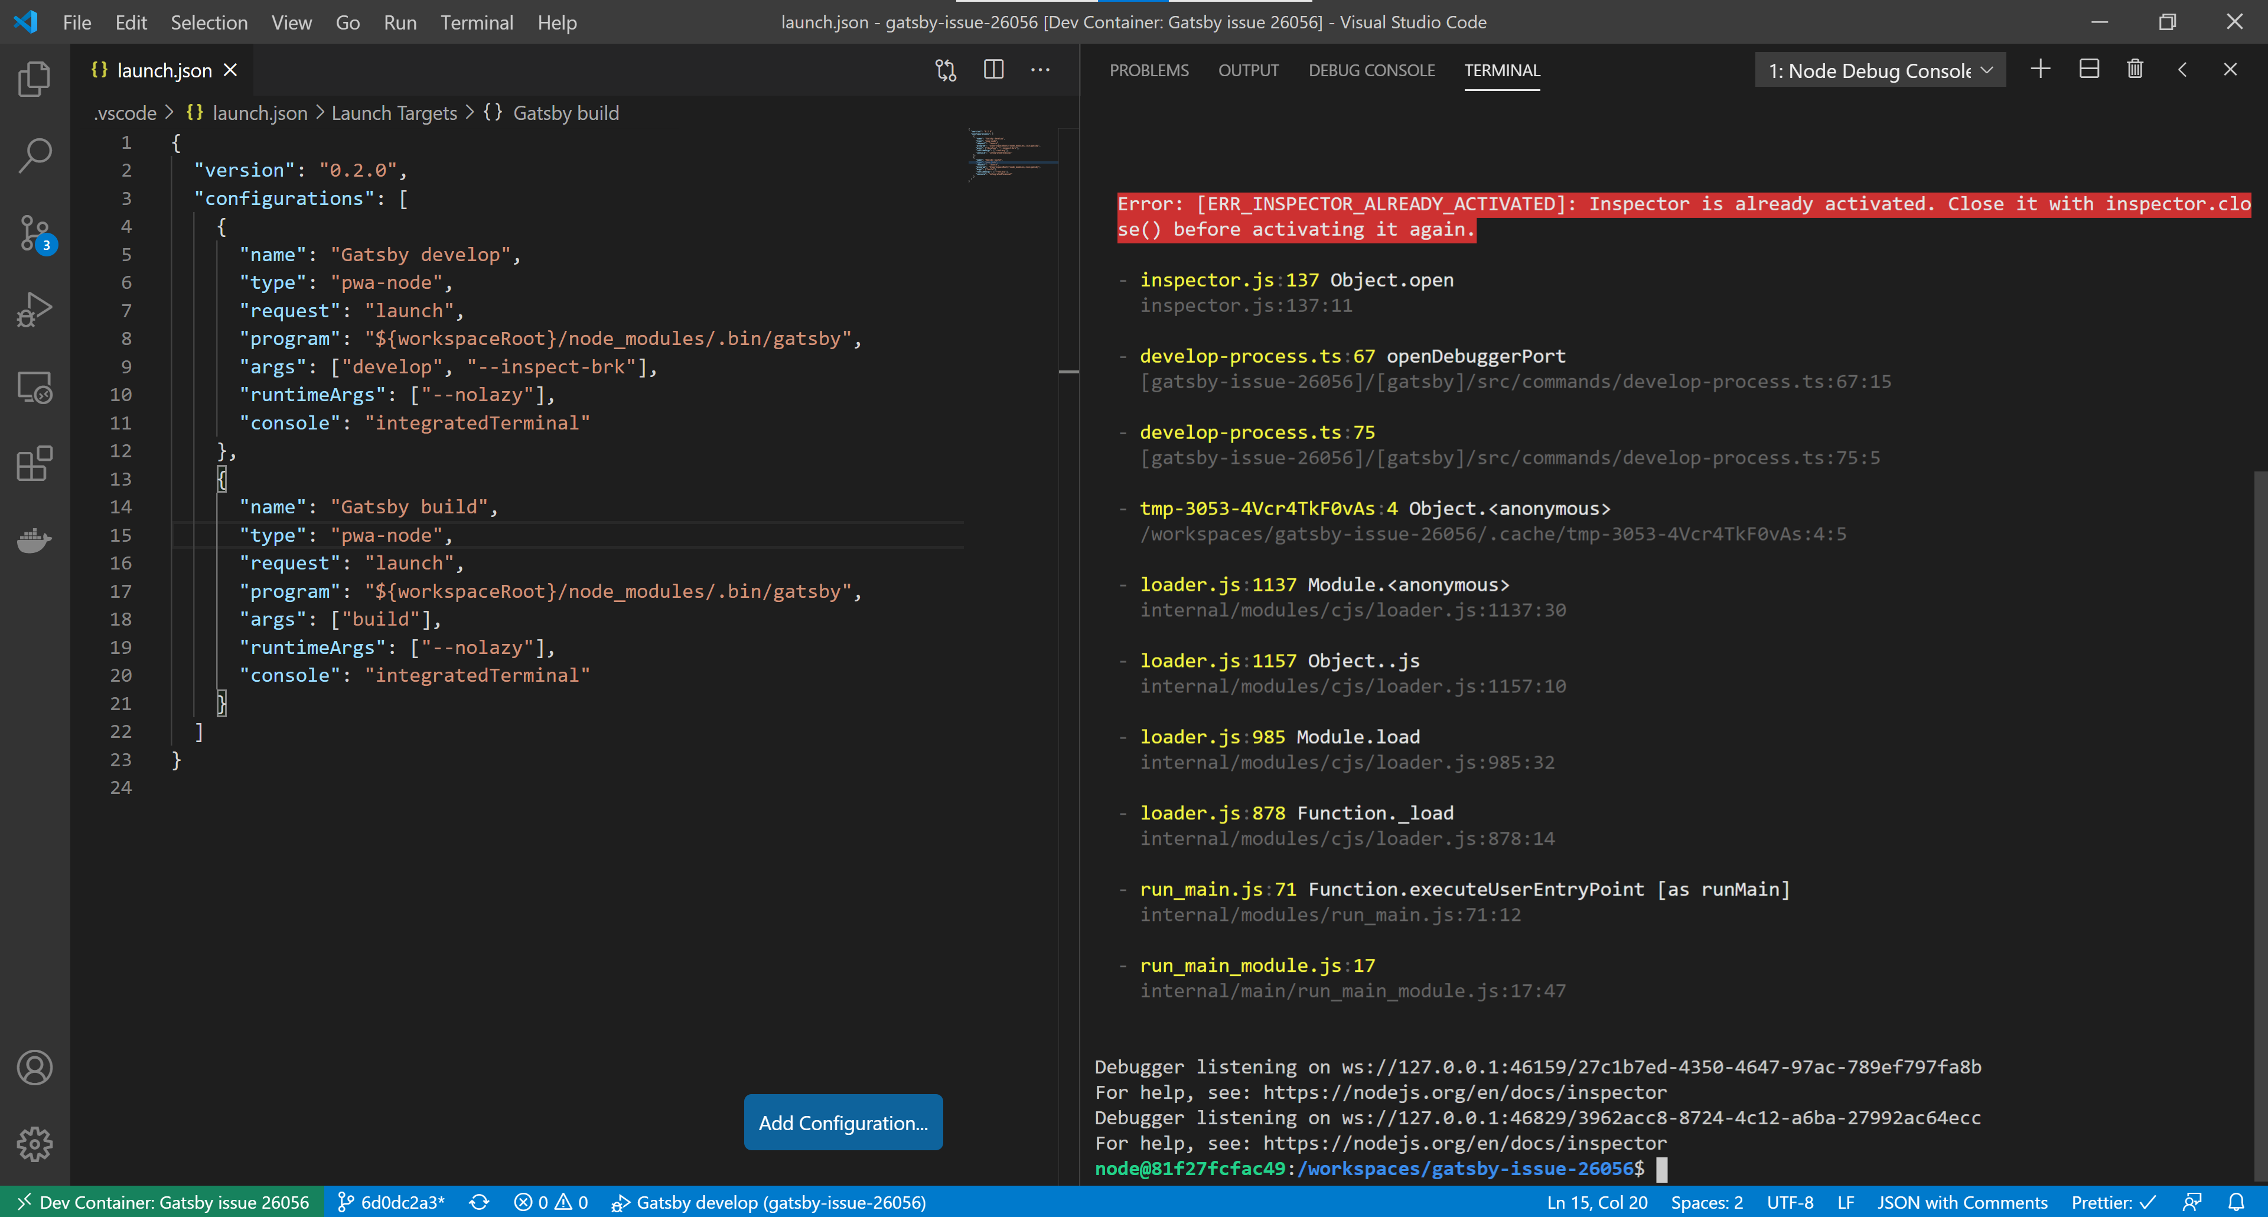Open the Extensions view
The width and height of the screenshot is (2268, 1217).
pos(34,464)
